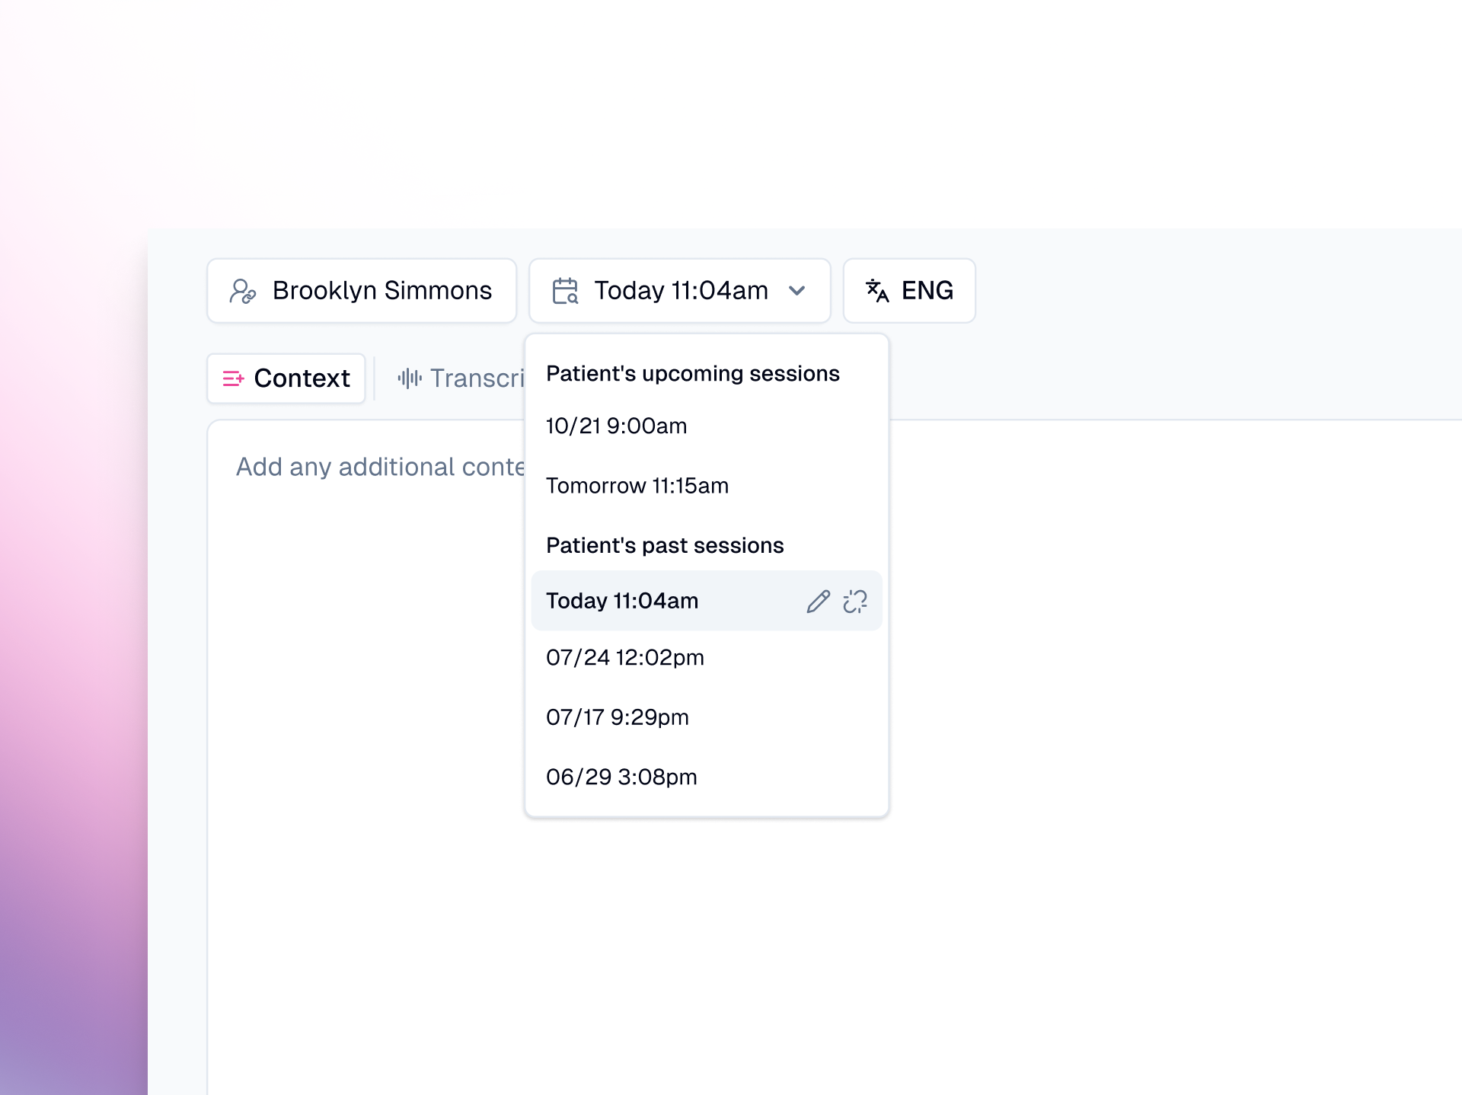The width and height of the screenshot is (1462, 1095).
Task: Click the unlink icon next to Today 11:04am
Action: click(x=855, y=602)
